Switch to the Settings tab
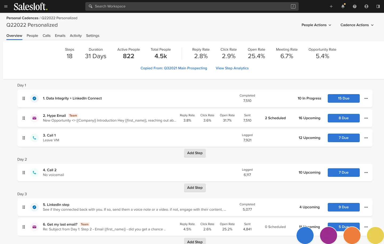This screenshot has height=244, width=384. pos(93,36)
